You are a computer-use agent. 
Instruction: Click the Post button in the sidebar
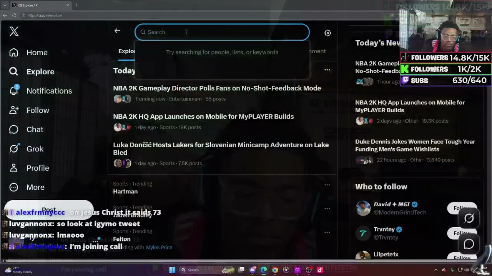click(49, 210)
